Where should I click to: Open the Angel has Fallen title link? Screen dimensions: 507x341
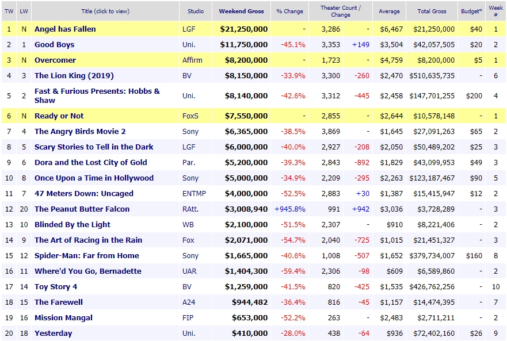click(x=65, y=29)
